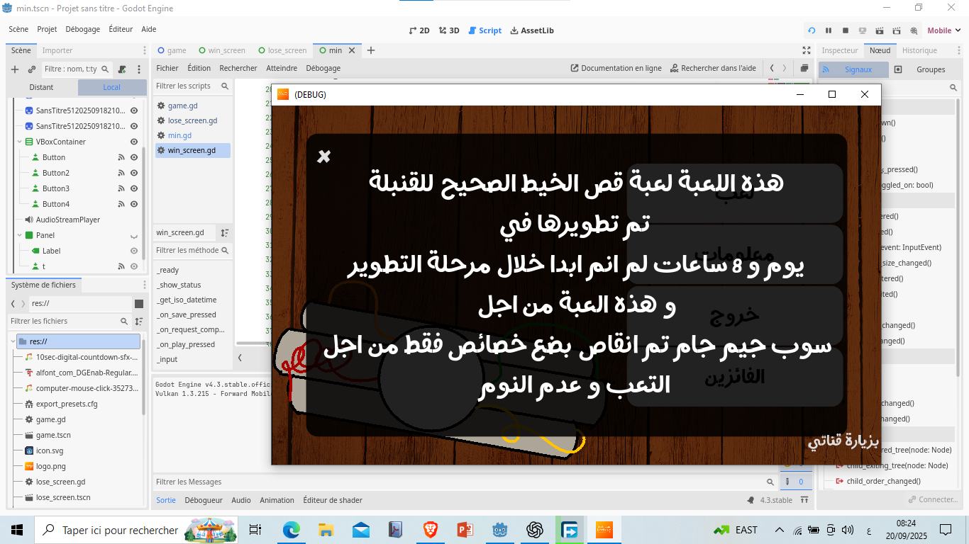Pause the running project
The image size is (969, 544).
(x=829, y=30)
